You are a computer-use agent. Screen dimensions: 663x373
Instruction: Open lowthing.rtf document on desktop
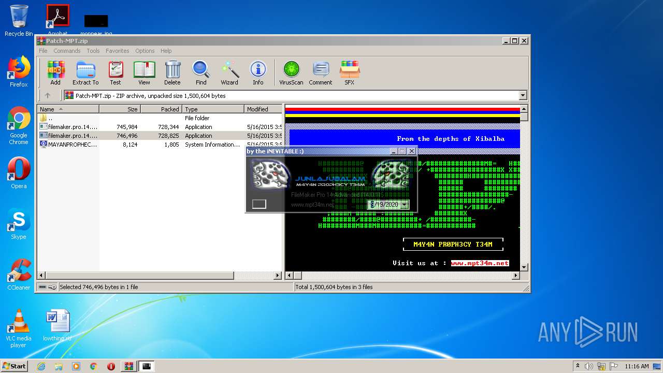(x=57, y=325)
